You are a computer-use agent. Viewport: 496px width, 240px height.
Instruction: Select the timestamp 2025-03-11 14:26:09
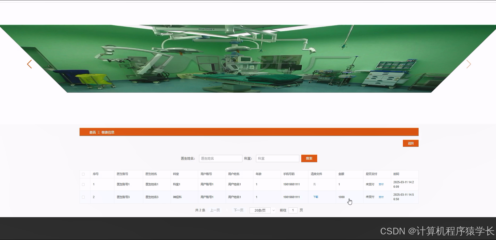(404, 184)
